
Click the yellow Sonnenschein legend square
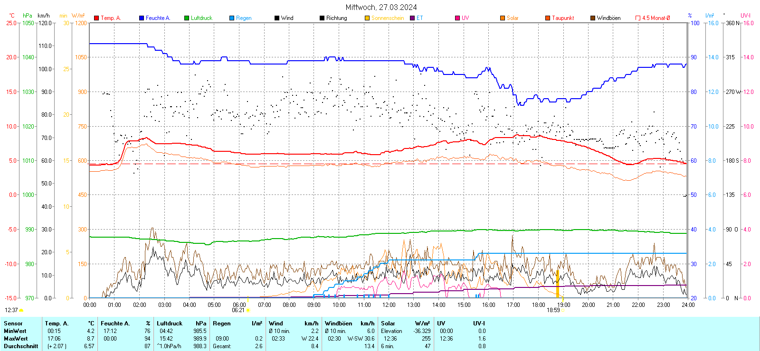coord(367,18)
